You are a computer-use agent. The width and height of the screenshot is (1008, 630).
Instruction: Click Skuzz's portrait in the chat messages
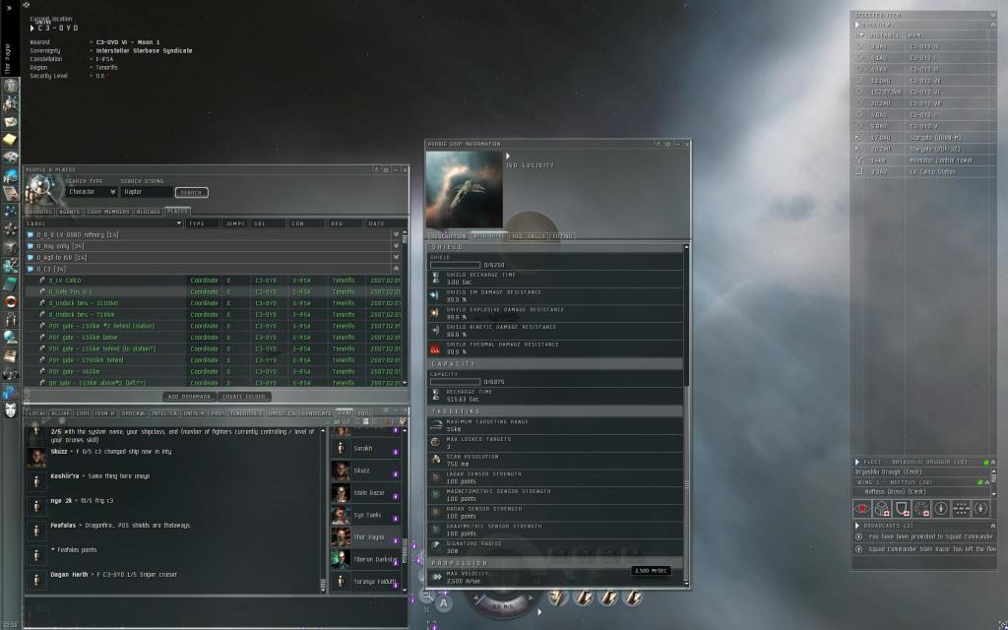click(x=36, y=458)
